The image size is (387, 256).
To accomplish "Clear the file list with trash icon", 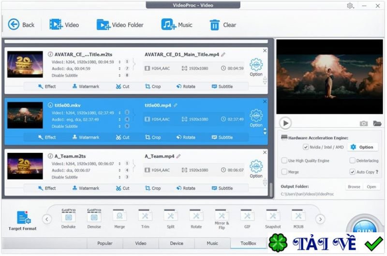I will click(x=223, y=25).
